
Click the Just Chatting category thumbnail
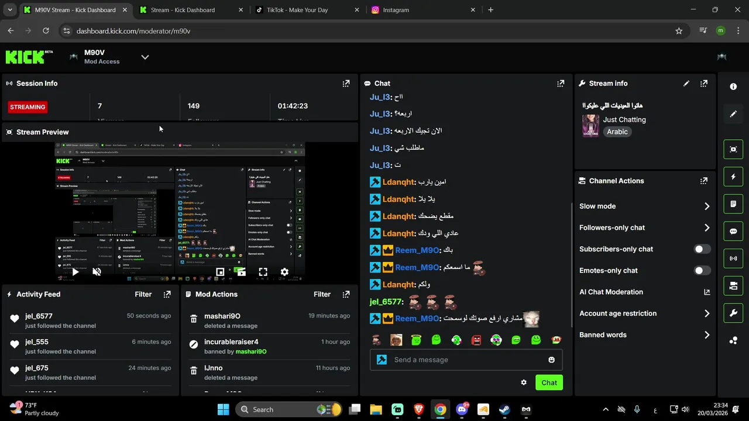click(x=590, y=126)
